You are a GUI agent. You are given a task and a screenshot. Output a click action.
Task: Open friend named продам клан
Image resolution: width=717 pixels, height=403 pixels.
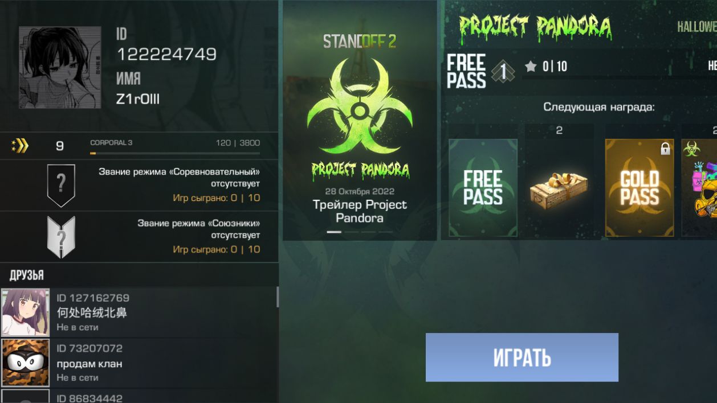(139, 363)
